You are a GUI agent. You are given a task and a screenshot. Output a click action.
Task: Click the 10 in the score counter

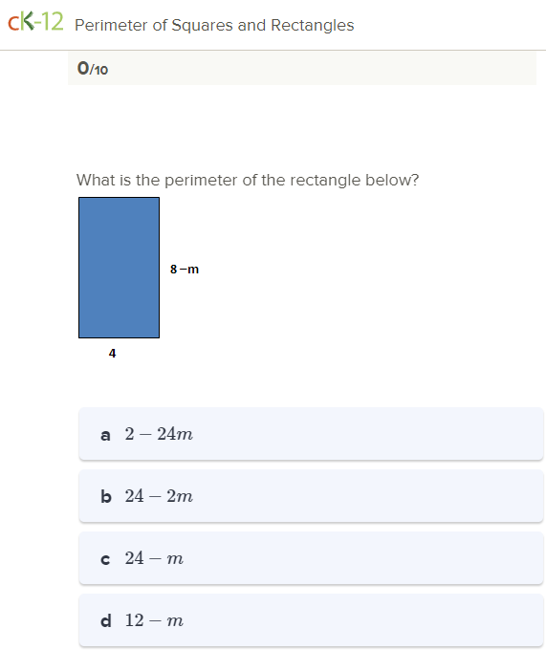[x=101, y=70]
